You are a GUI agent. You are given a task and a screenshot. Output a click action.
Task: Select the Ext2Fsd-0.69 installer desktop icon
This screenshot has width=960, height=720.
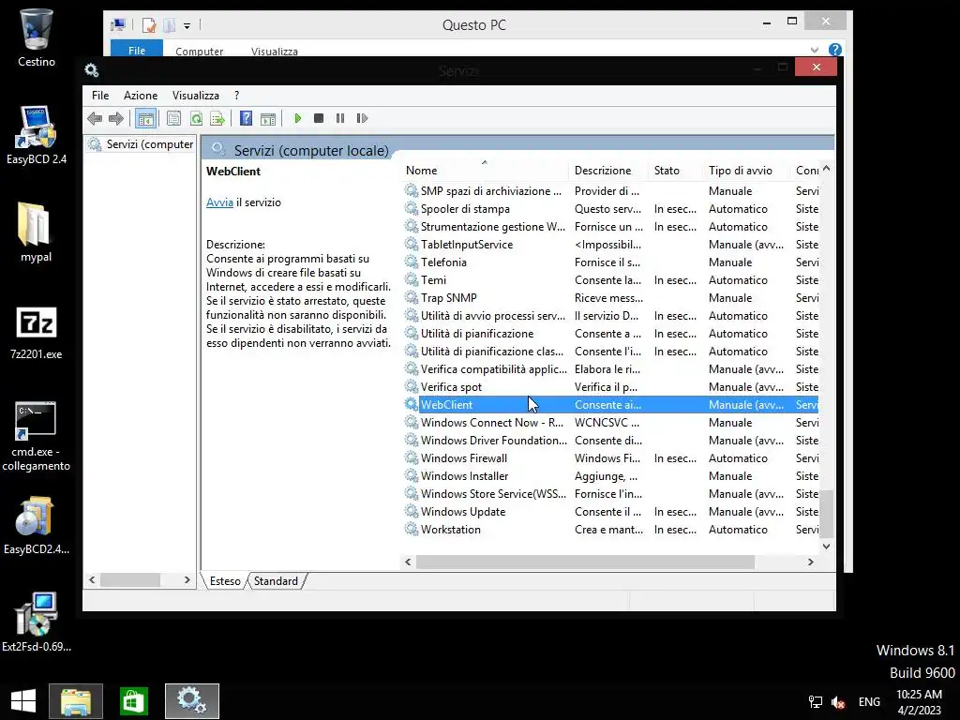point(37,622)
